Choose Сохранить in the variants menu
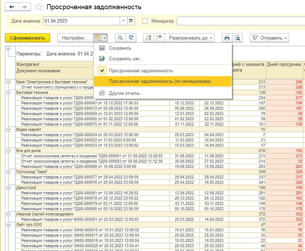The height and width of the screenshot is (251, 305). point(163,48)
